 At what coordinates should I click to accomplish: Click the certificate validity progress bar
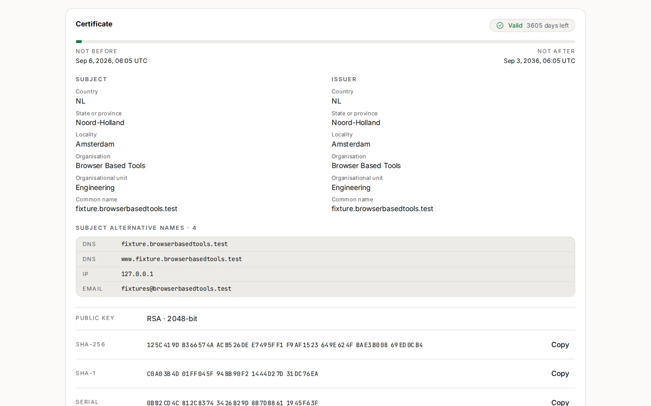[325, 41]
